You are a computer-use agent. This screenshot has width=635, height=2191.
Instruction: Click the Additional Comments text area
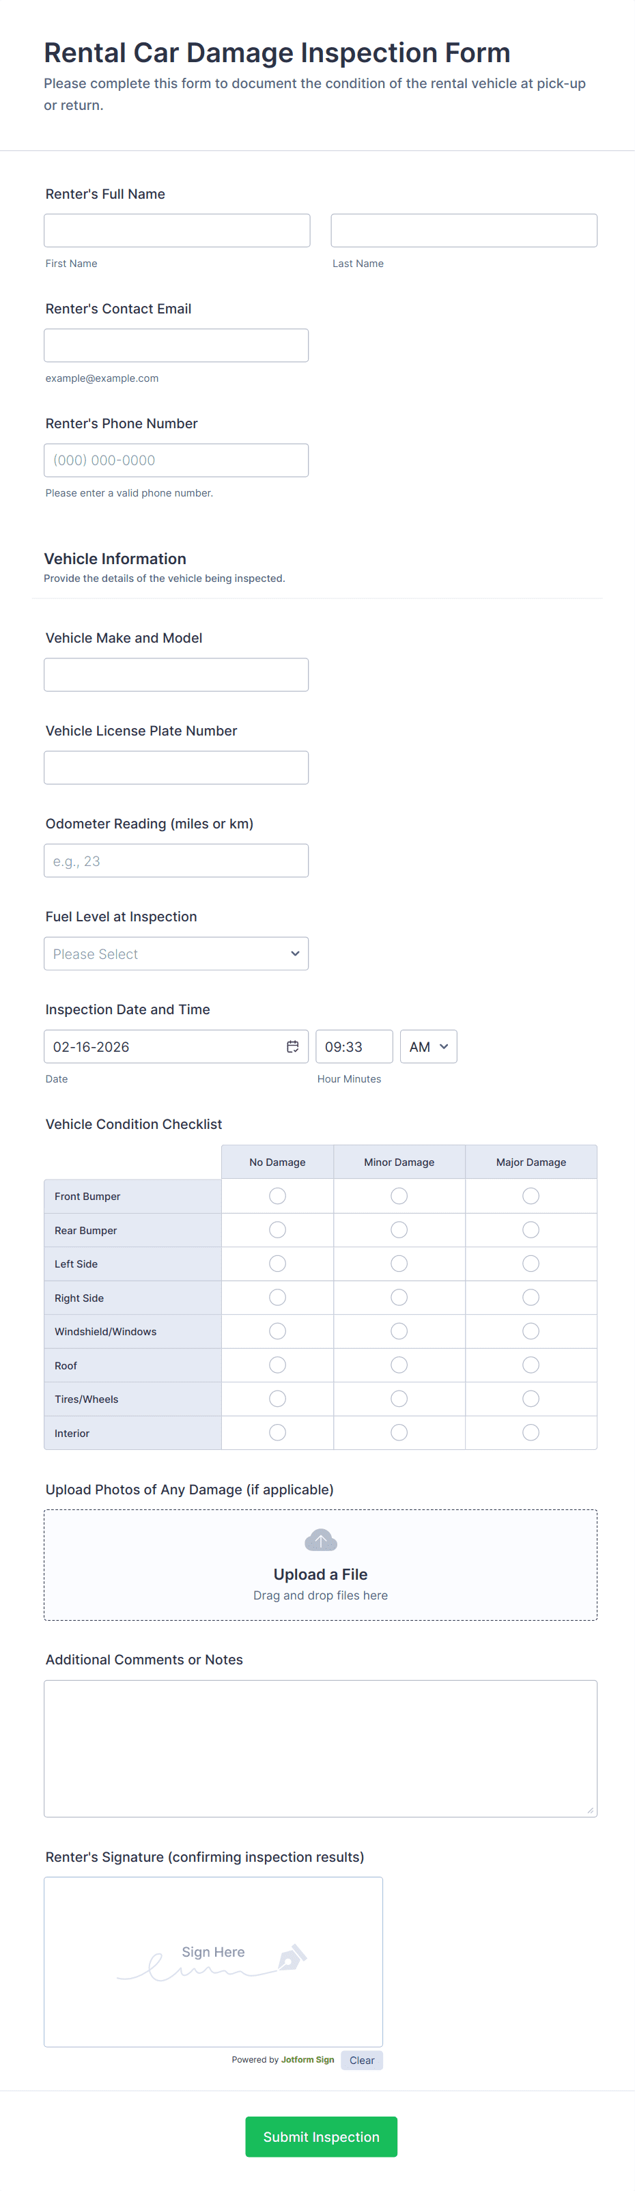click(x=320, y=1748)
